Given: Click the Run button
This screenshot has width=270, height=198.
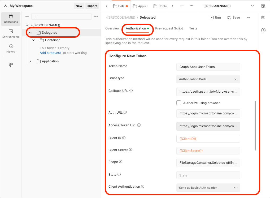Looking at the screenshot, I should pyautogui.click(x=215, y=17).
